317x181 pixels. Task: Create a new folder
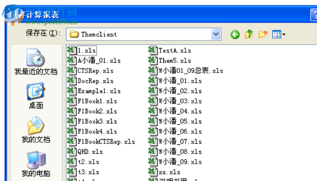pyautogui.click(x=263, y=34)
